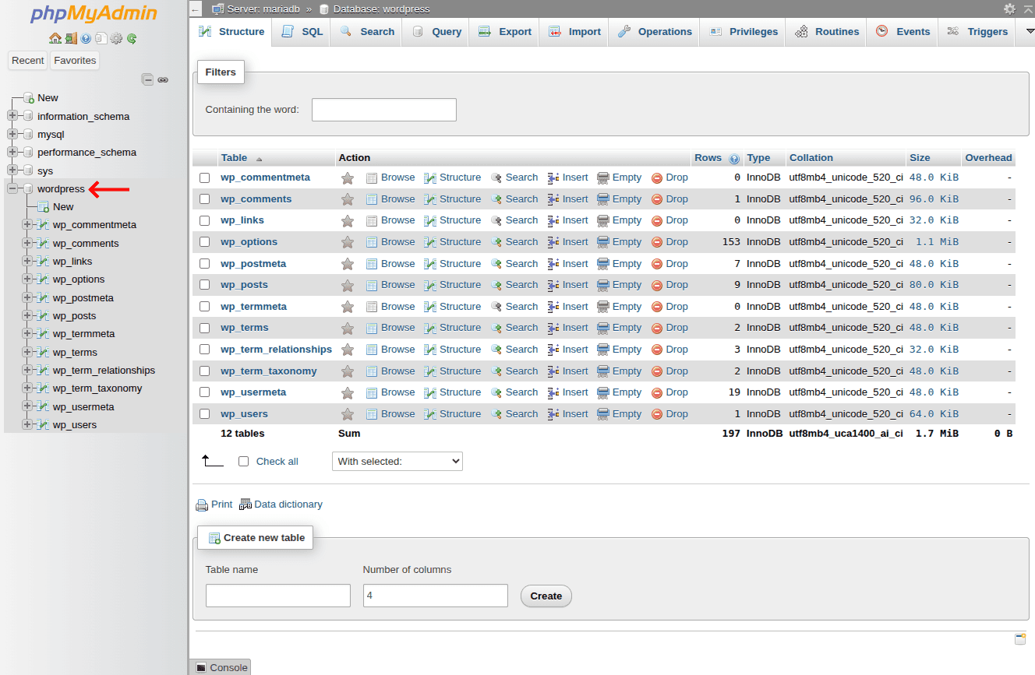The height and width of the screenshot is (675, 1035).
Task: Open wp_term_relationships in sidebar tree
Action: pyautogui.click(x=104, y=370)
